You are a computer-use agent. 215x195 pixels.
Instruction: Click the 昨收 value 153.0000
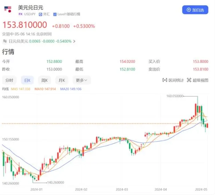54,69
